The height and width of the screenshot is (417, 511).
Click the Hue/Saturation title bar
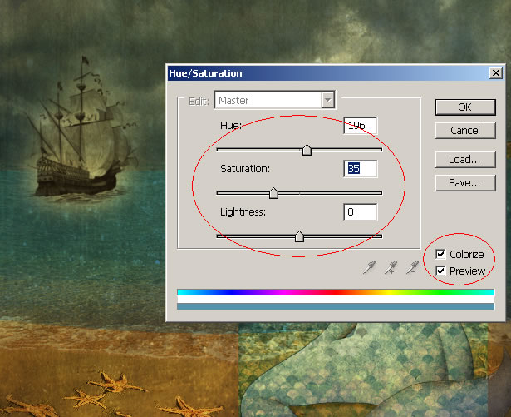pyautogui.click(x=335, y=72)
